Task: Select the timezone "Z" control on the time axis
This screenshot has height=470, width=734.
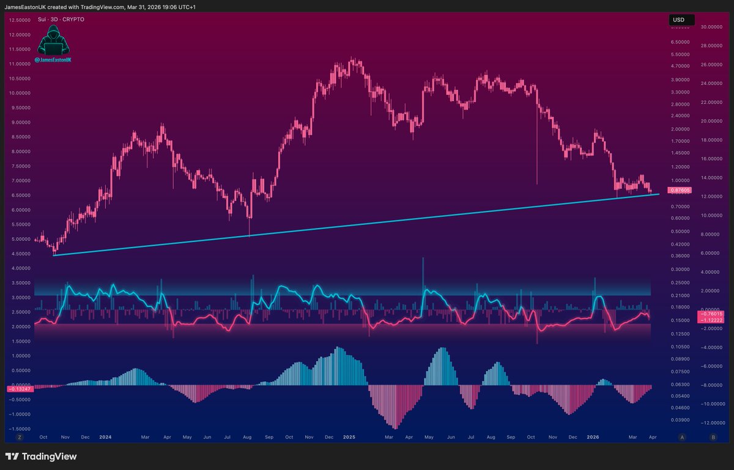Action: pyautogui.click(x=20, y=438)
